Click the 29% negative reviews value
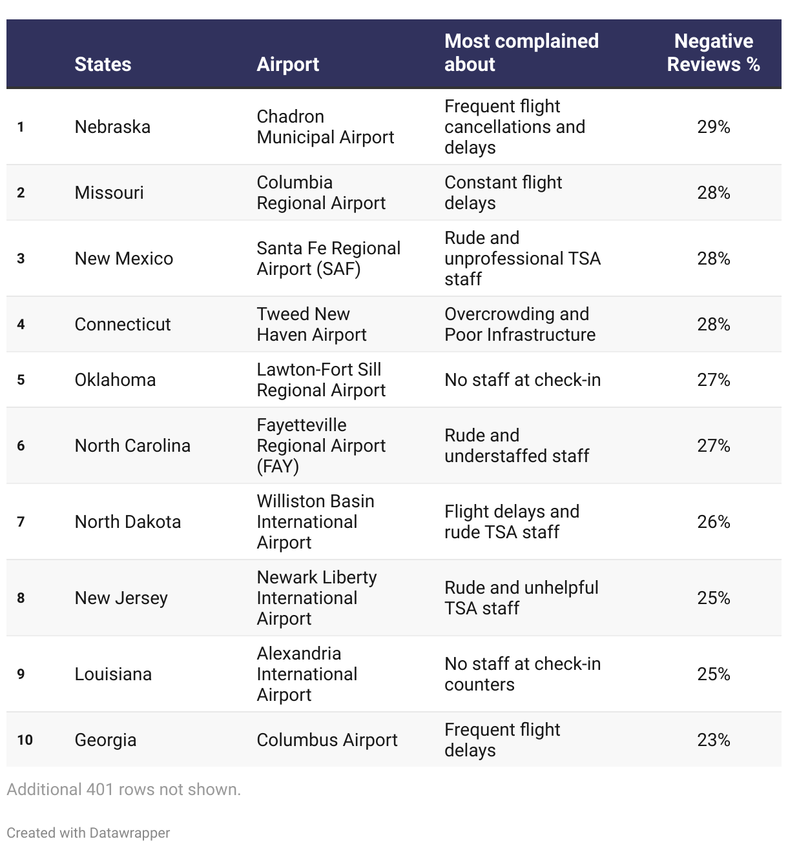This screenshot has width=788, height=848. 713,127
